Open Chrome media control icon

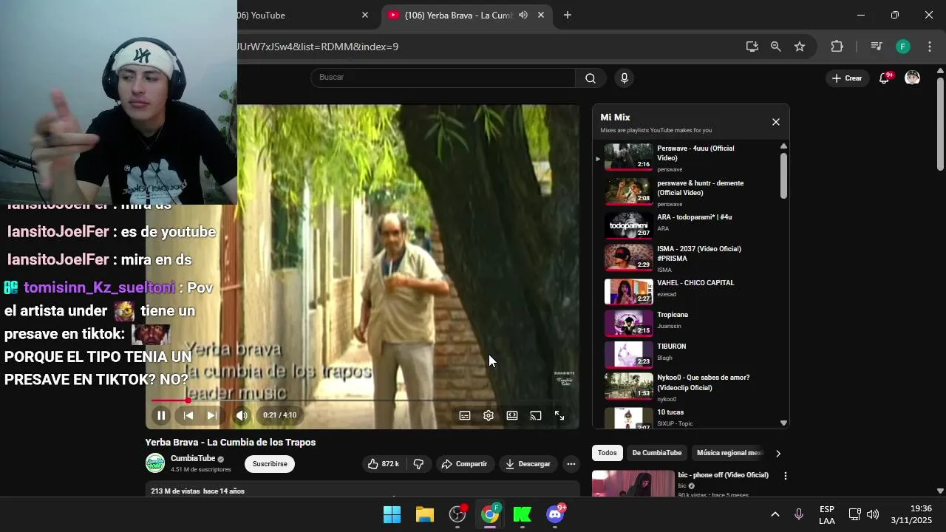pyautogui.click(x=877, y=47)
